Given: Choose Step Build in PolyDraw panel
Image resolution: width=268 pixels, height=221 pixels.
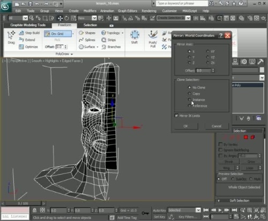Looking at the screenshot, I should pos(29,33).
